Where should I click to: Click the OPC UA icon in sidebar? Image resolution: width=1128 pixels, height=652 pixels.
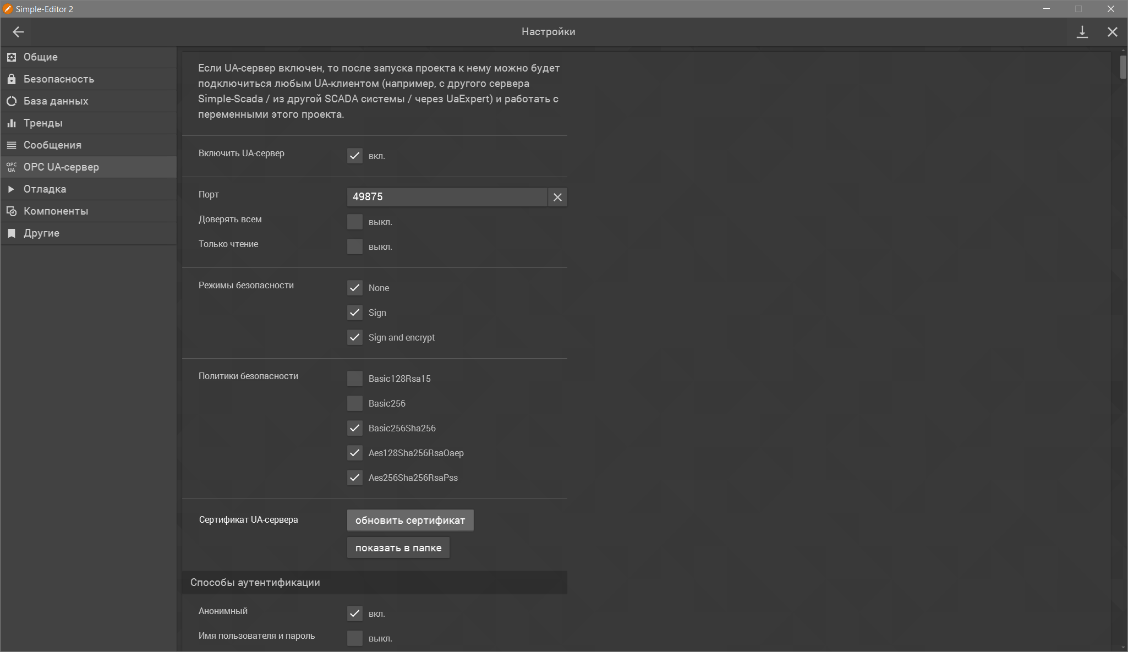(12, 167)
